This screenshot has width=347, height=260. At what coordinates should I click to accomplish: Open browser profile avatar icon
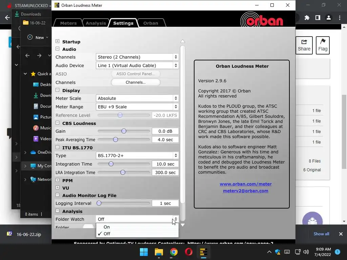(x=329, y=18)
